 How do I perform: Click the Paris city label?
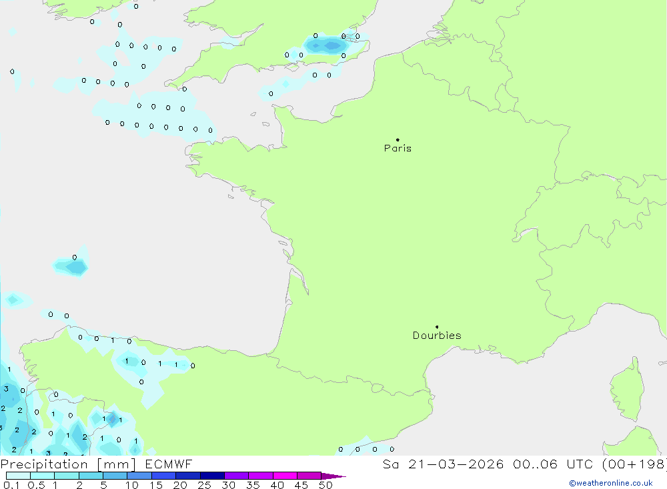coord(398,148)
